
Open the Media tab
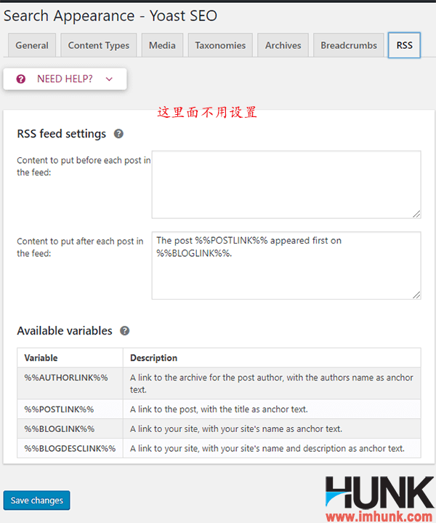pos(162,45)
